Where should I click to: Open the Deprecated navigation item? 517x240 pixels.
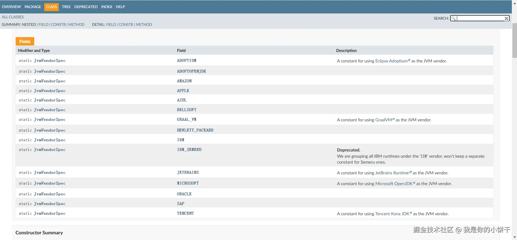86,7
